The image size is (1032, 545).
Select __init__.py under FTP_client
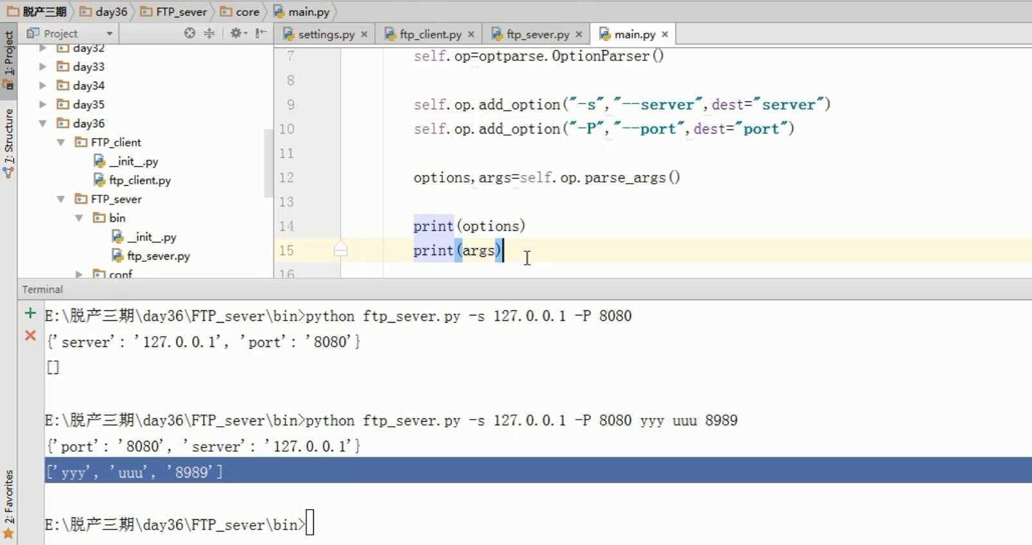click(126, 161)
